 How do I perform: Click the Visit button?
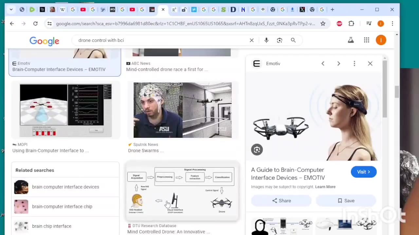pos(364,172)
